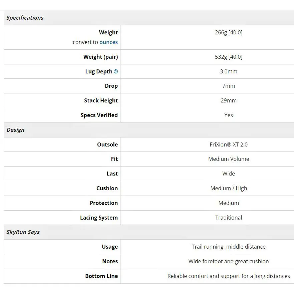Click the 3.0mm lug depth value

(x=229, y=71)
